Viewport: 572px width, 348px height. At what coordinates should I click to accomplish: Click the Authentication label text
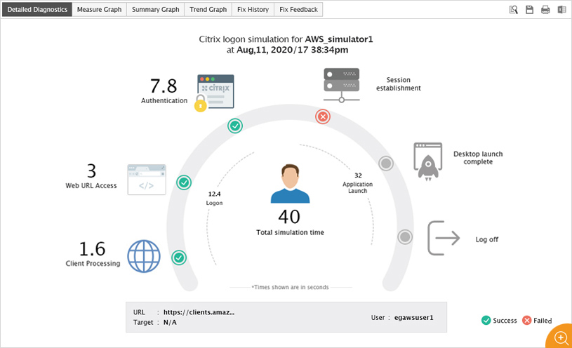(164, 100)
